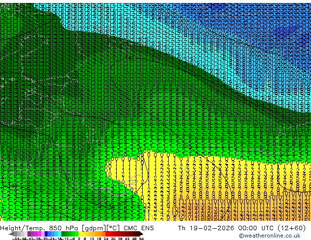
Task: Click the gray left arrow end of legend
Action: click(11, 234)
